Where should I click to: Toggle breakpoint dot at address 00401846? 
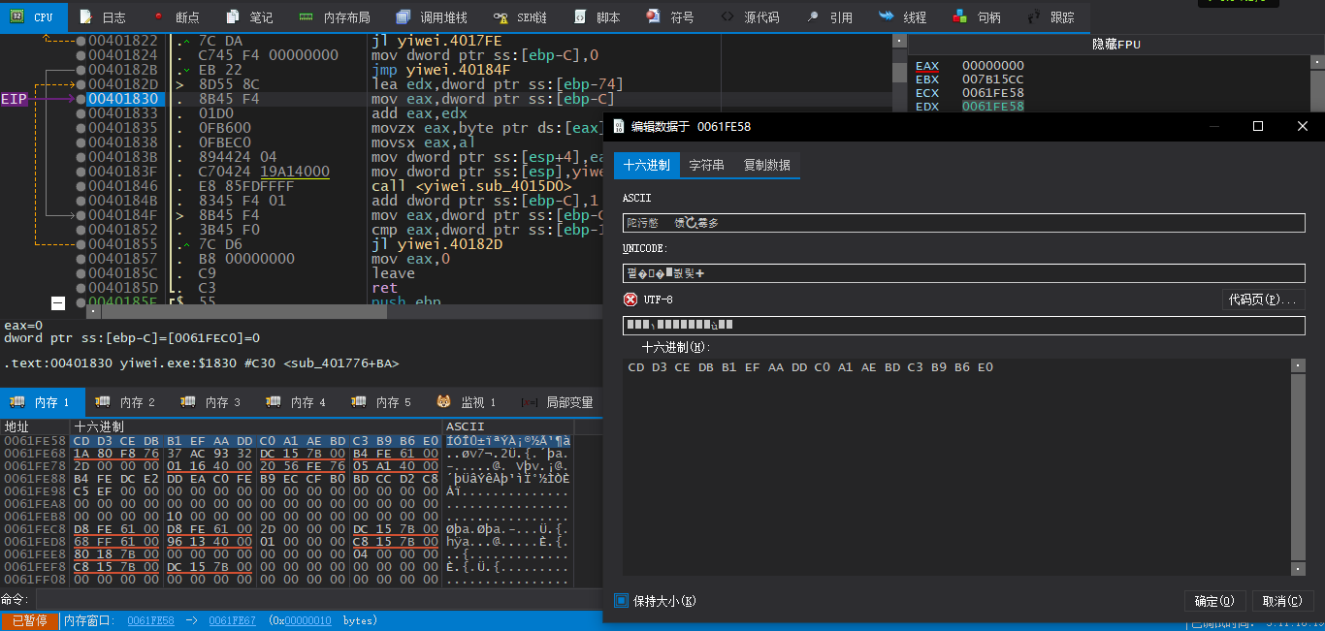(x=81, y=186)
